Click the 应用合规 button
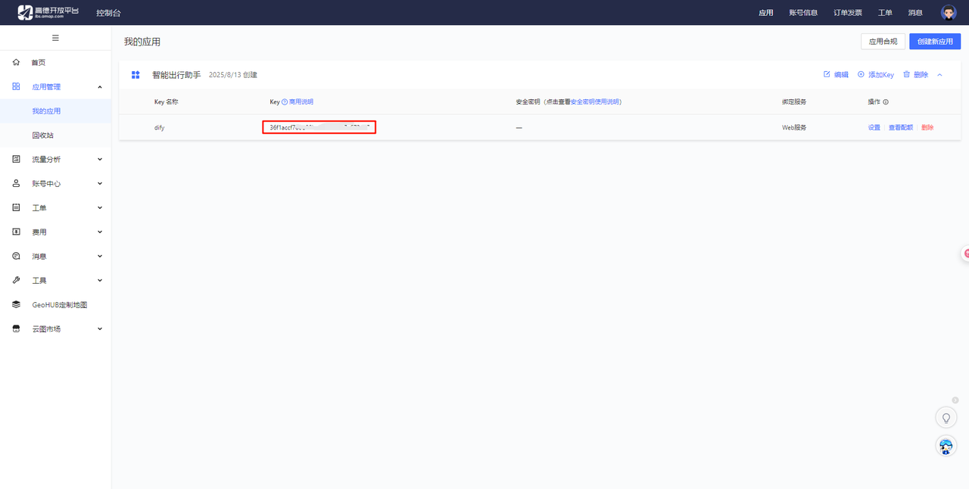969x489 pixels. (x=883, y=42)
